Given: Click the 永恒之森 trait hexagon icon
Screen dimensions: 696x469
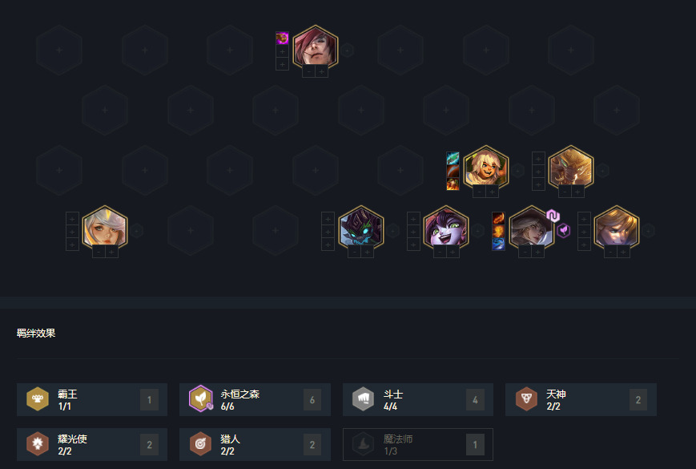Looking at the screenshot, I should pos(201,398).
